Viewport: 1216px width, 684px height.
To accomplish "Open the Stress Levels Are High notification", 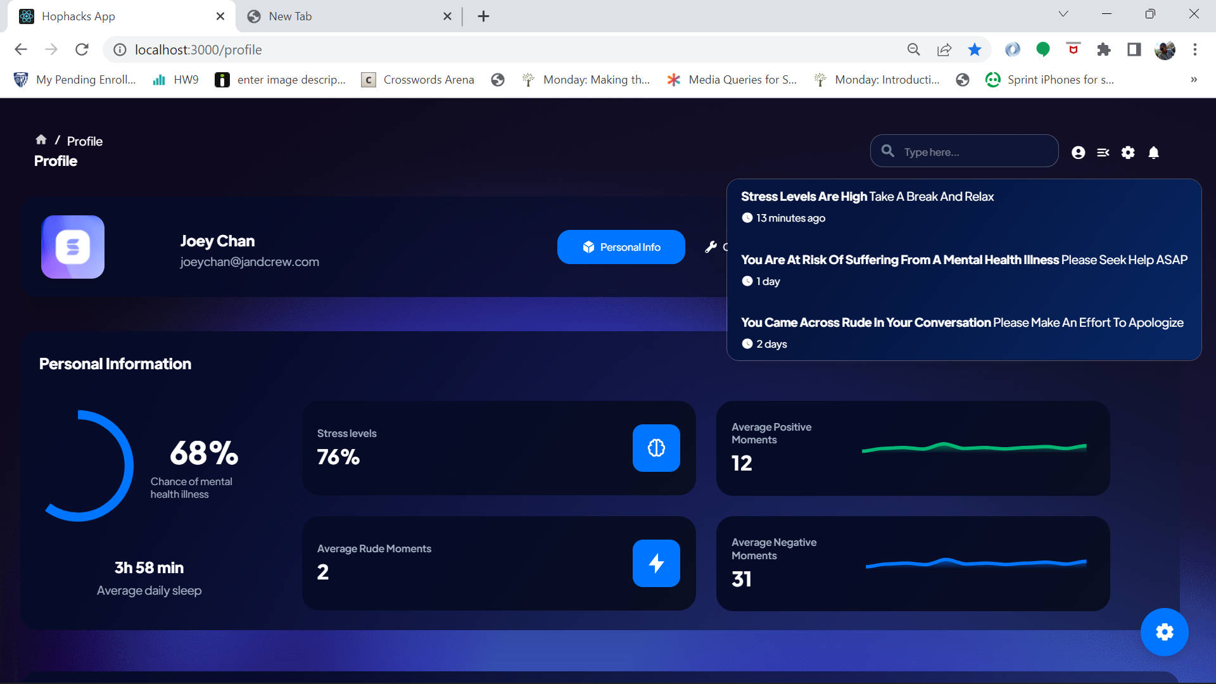I will click(x=867, y=197).
